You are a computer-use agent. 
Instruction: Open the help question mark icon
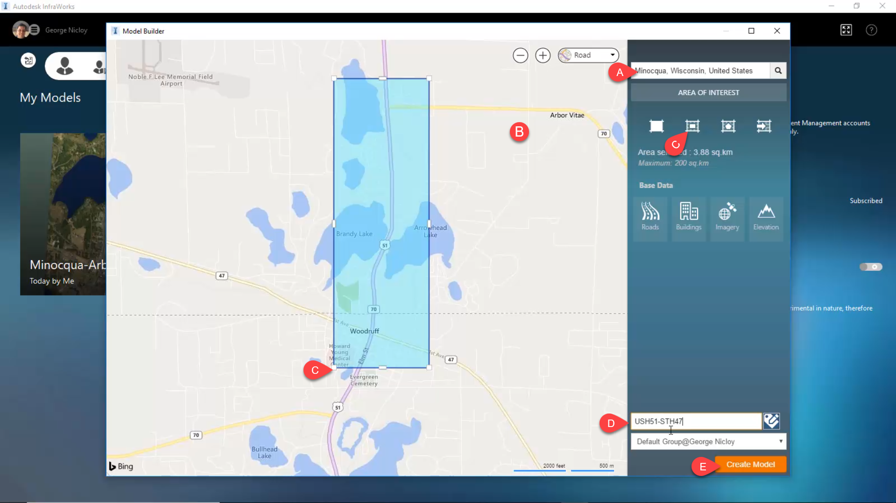click(871, 30)
